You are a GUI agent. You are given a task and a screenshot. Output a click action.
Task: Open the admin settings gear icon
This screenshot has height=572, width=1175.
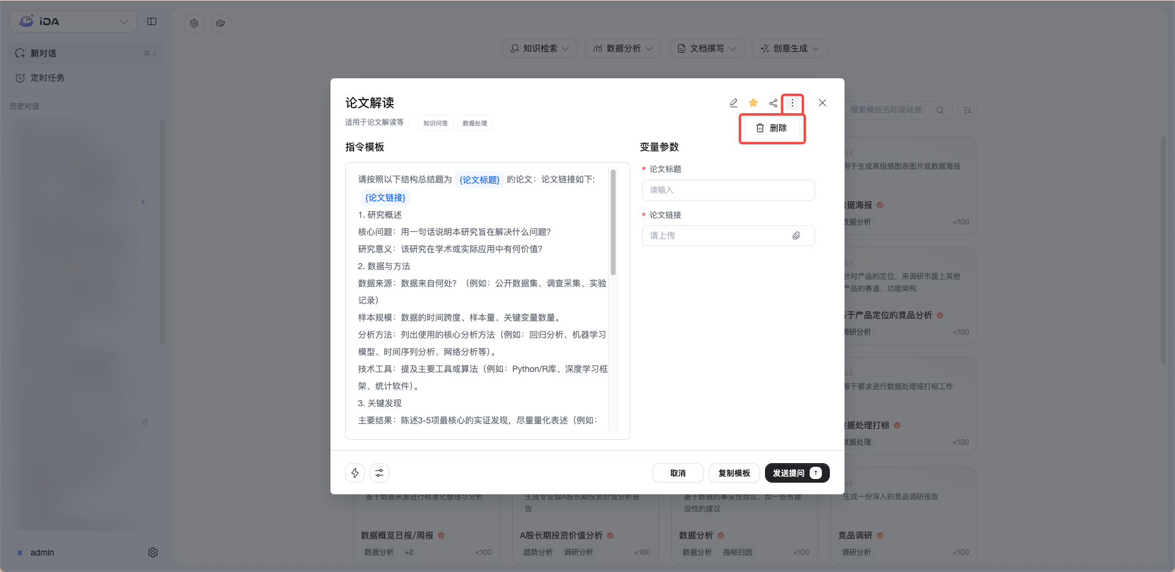click(x=153, y=552)
